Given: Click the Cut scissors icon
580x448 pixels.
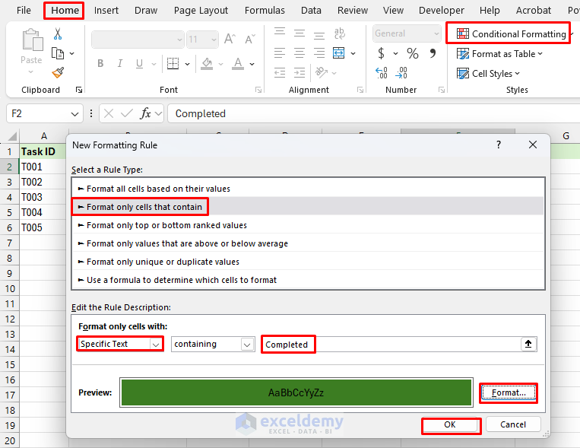Looking at the screenshot, I should click(57, 33).
